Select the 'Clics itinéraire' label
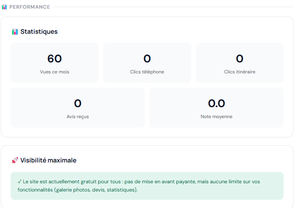 pos(240,72)
